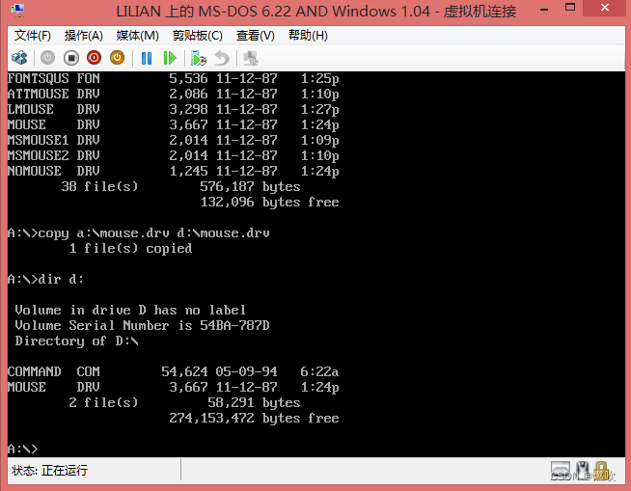Click the VM connection title bar icon
This screenshot has height=491, width=631.
(17, 11)
